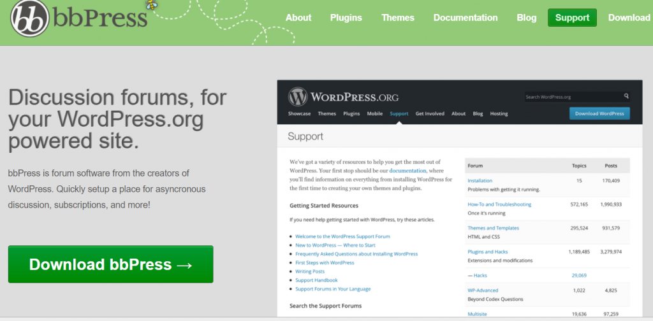Click the Download bbPress green button
Image resolution: width=653 pixels, height=321 pixels.
pyautogui.click(x=111, y=264)
